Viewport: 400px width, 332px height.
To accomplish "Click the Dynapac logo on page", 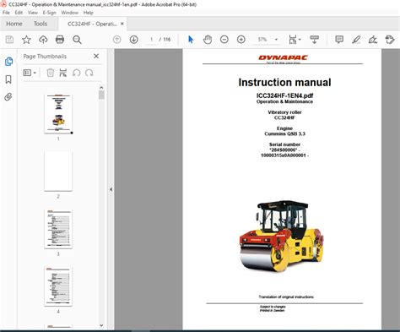I will point(283,58).
